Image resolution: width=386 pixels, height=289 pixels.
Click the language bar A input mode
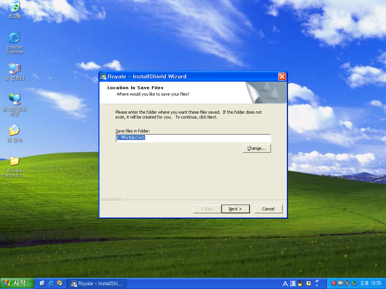point(285,283)
